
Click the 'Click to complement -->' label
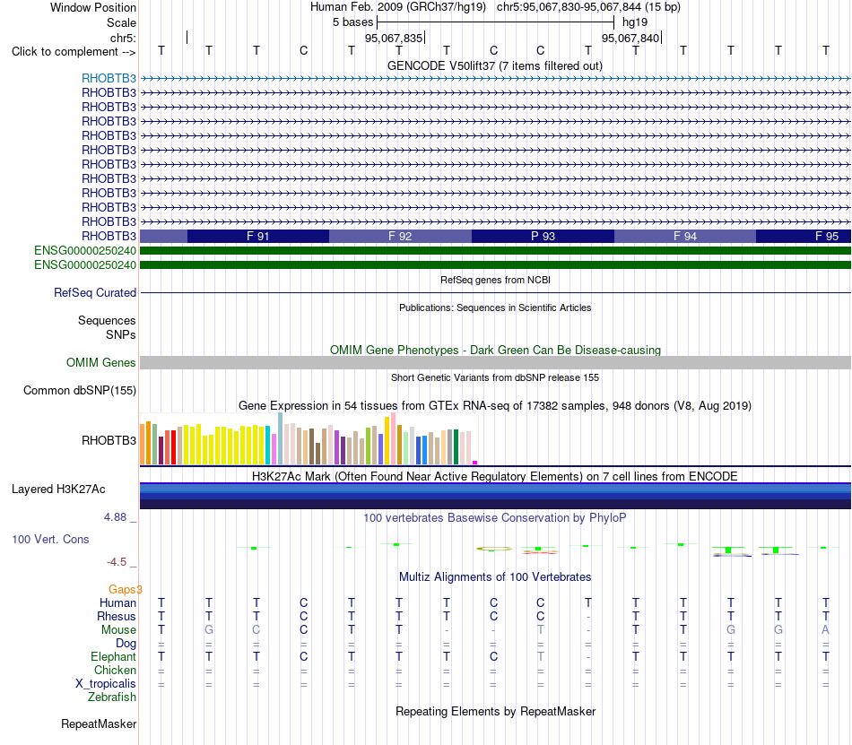(74, 52)
